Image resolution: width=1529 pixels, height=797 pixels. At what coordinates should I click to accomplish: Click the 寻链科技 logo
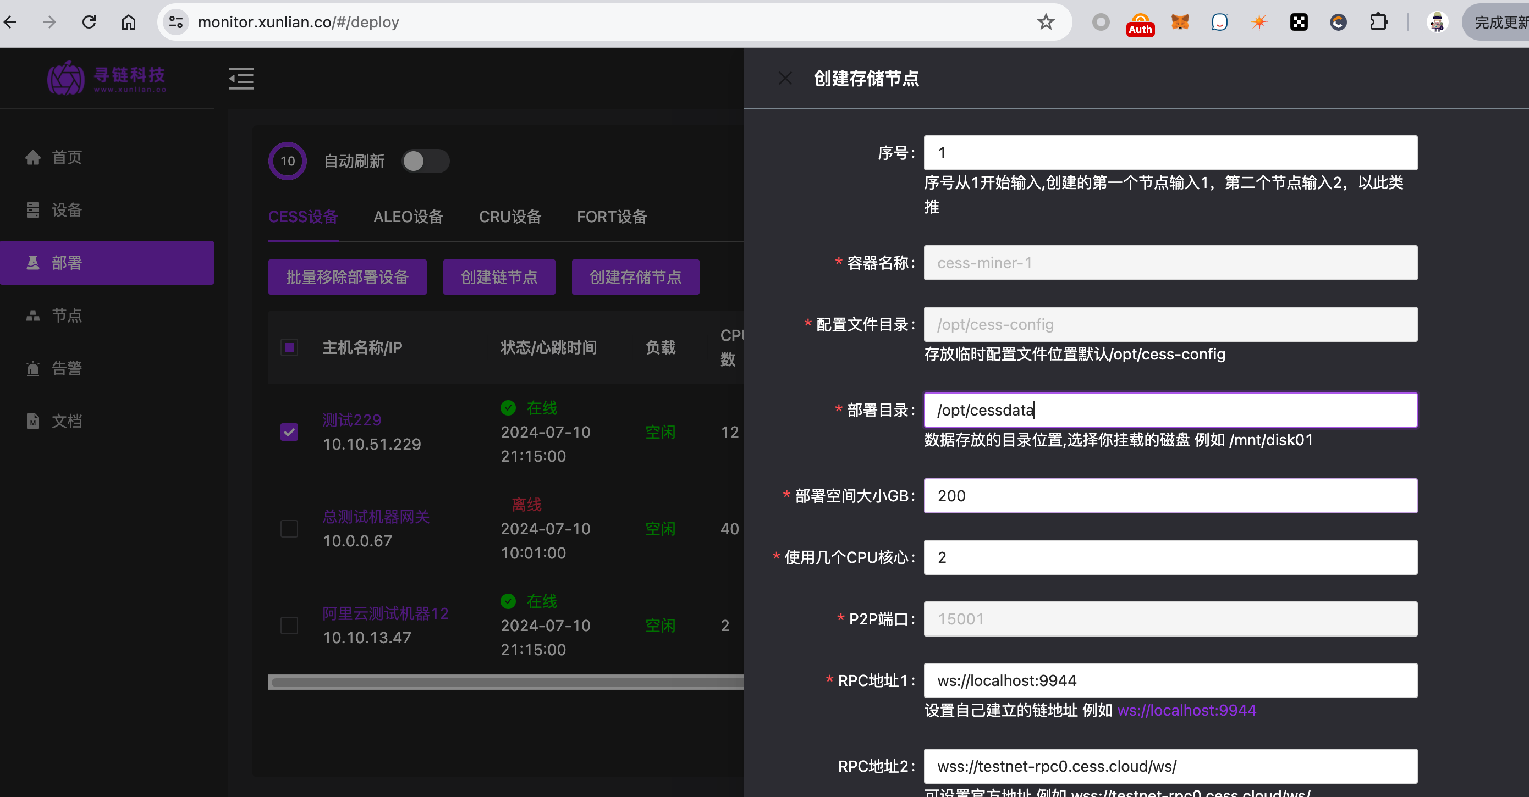click(x=107, y=78)
